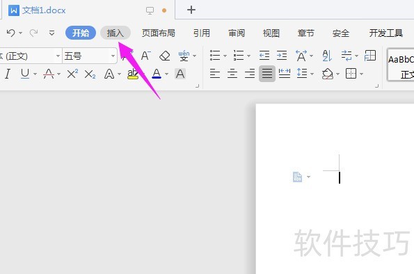Click the numbered list icon
The width and height of the screenshot is (414, 274).
tap(239, 56)
